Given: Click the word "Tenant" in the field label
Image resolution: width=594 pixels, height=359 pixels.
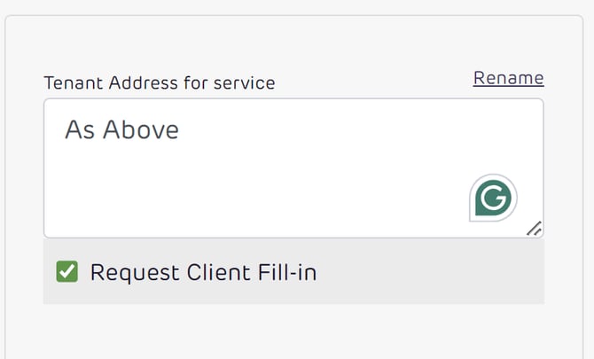Looking at the screenshot, I should [69, 83].
